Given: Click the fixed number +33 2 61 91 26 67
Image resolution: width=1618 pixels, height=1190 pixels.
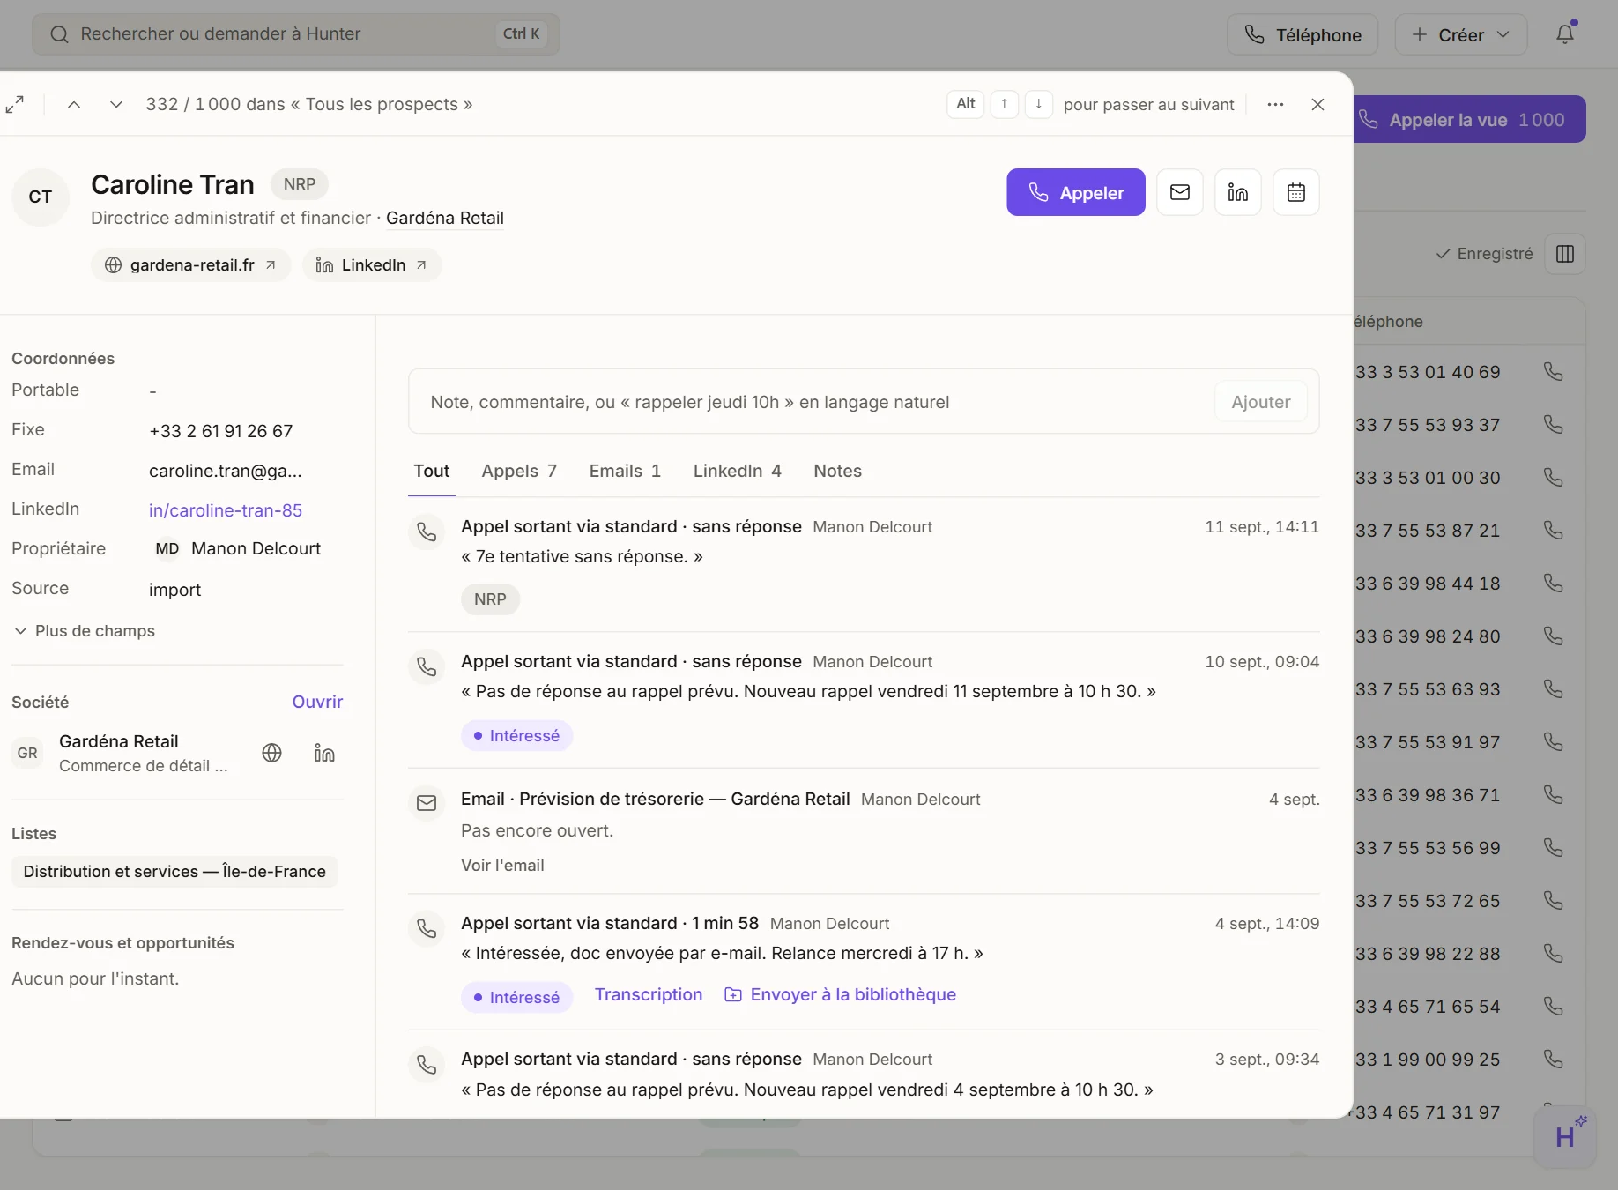Looking at the screenshot, I should [x=221, y=431].
